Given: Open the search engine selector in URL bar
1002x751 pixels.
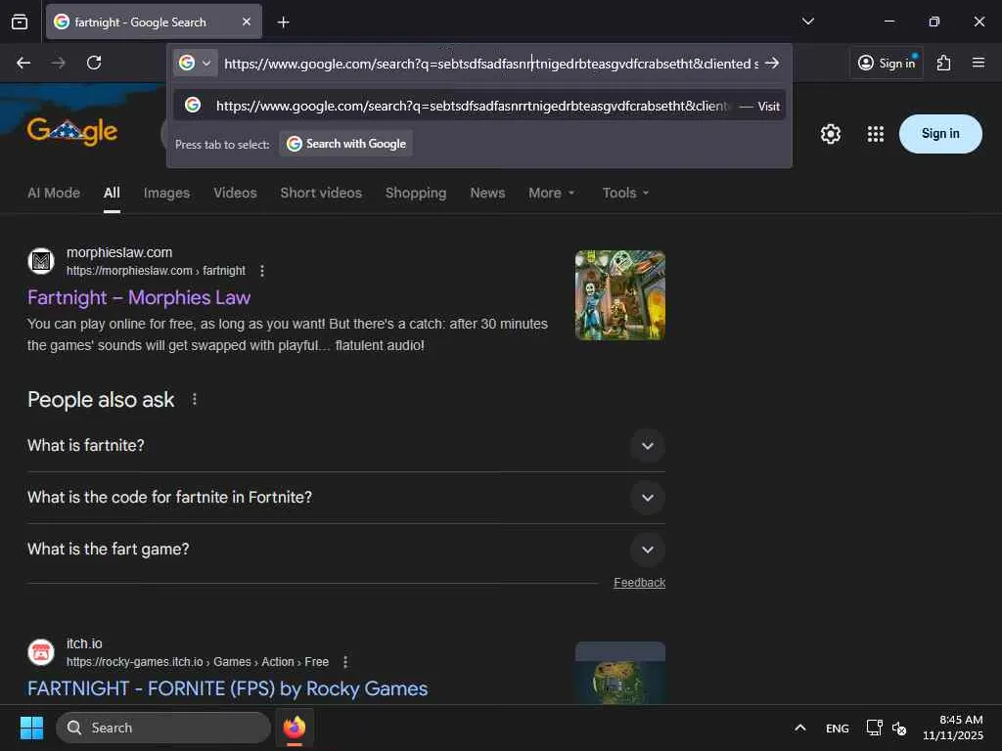Looking at the screenshot, I should [195, 63].
